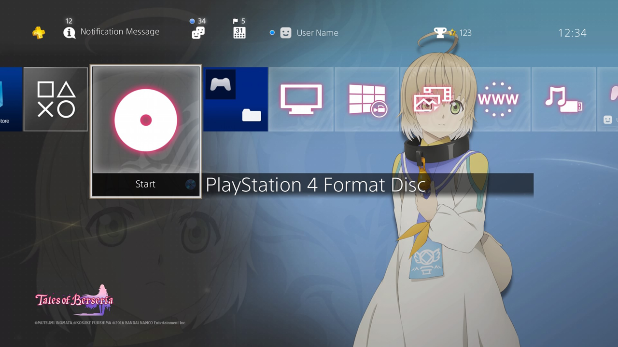Viewport: 618px width, 347px height.
Task: Click the Notification Message text
Action: pos(120,32)
